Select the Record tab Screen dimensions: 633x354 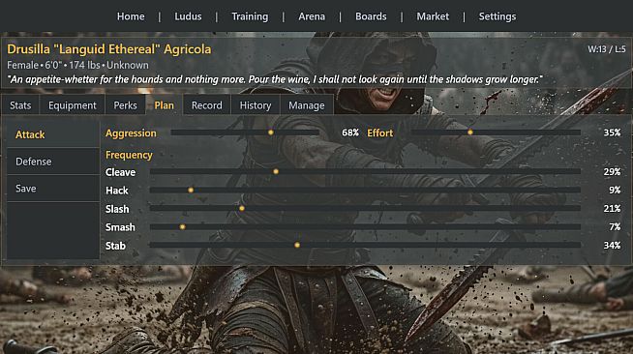coord(207,105)
